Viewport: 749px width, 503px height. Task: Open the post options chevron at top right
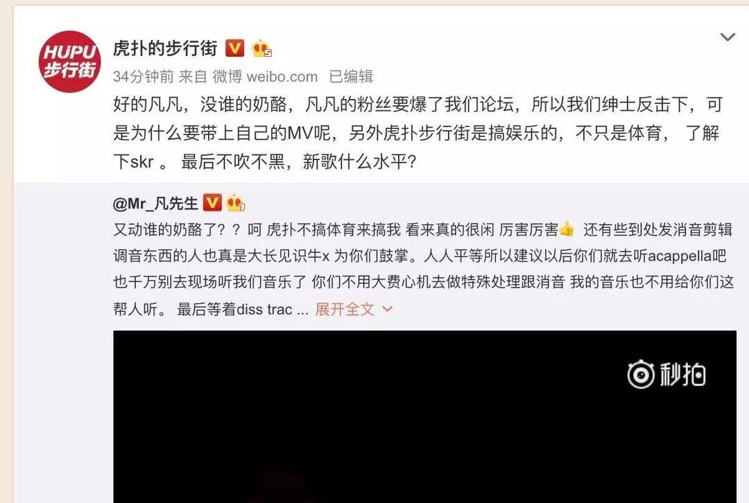click(728, 37)
